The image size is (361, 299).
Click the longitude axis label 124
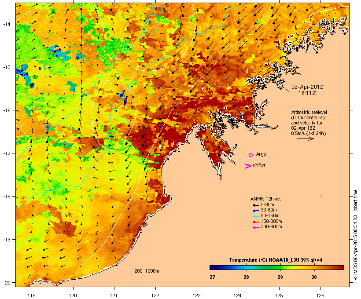point(238,295)
